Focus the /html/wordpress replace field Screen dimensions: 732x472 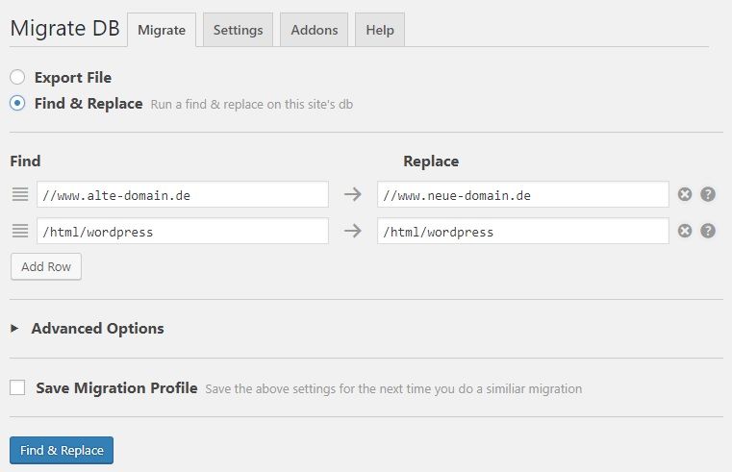coord(523,231)
